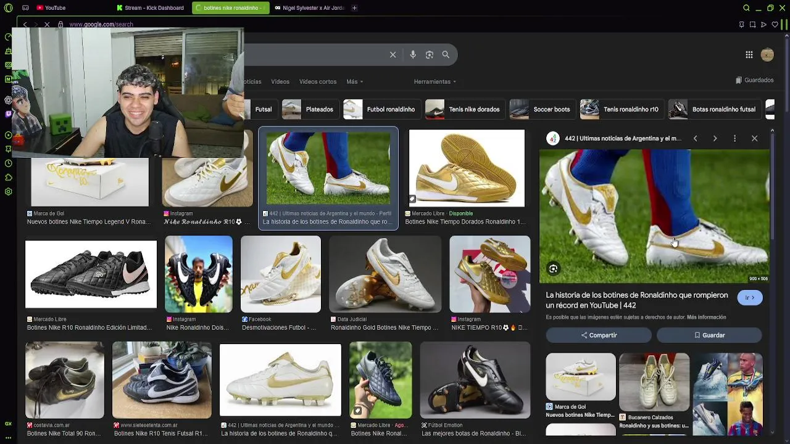Expand the Más filter dropdown

point(355,81)
